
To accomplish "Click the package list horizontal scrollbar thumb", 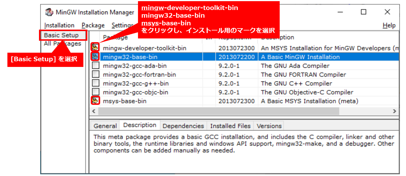I will pyautogui.click(x=219, y=111).
